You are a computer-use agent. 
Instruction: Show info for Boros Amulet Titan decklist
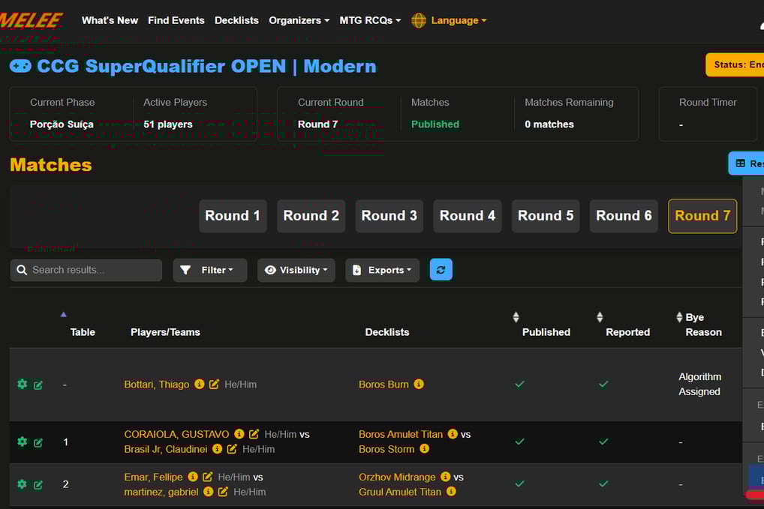point(453,433)
